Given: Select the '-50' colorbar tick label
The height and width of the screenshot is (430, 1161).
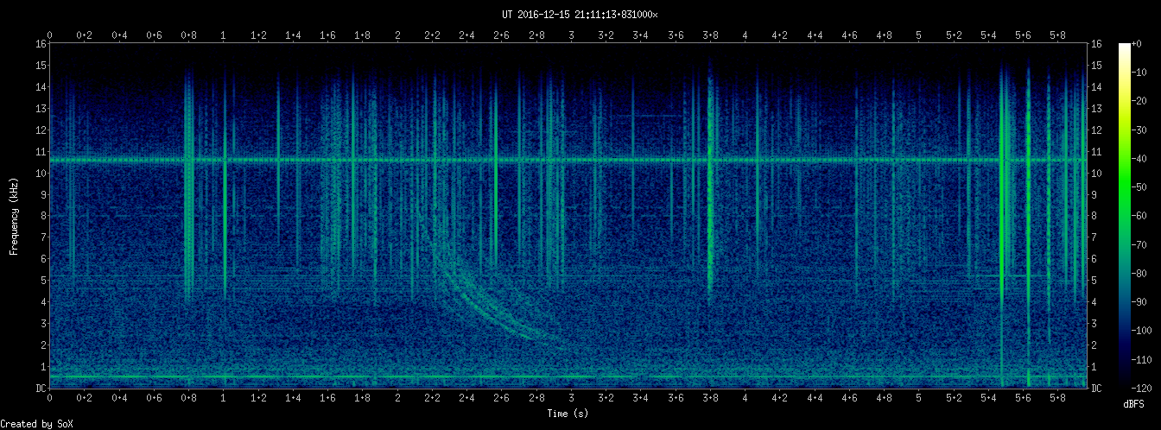Looking at the screenshot, I should point(1141,187).
